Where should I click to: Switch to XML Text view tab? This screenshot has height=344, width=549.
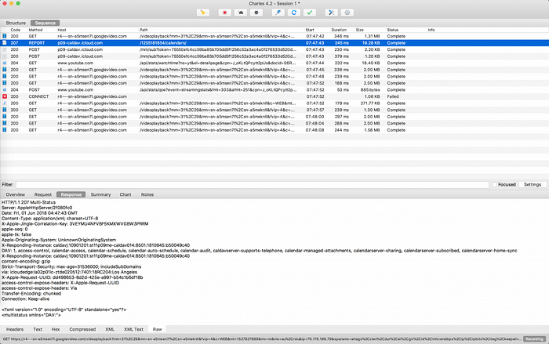133,329
